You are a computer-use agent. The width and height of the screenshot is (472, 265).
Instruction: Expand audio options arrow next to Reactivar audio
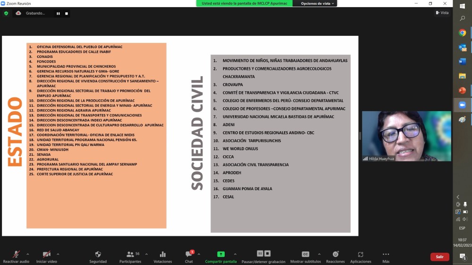(27, 254)
